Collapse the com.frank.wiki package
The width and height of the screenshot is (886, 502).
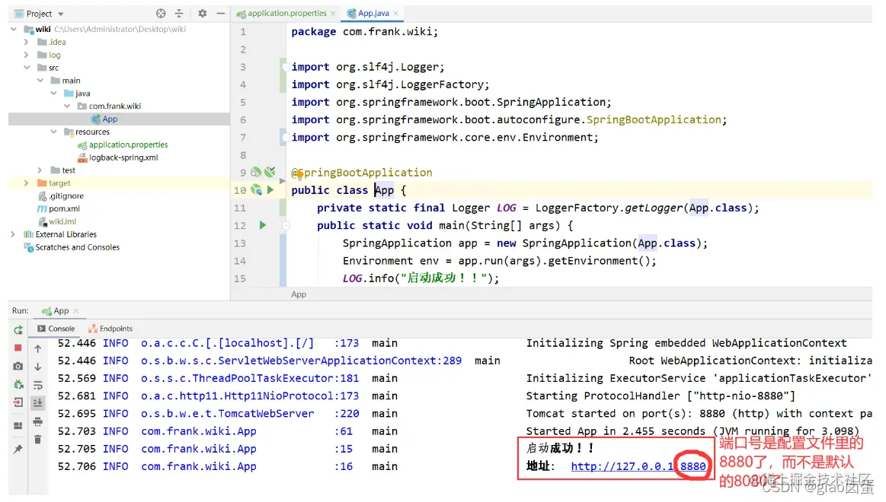pyautogui.click(x=67, y=106)
